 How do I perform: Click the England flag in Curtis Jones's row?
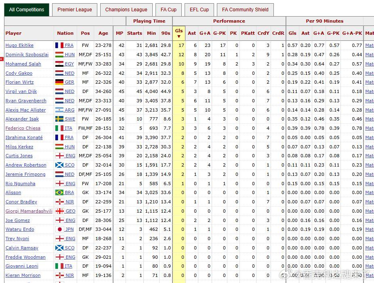point(59,156)
